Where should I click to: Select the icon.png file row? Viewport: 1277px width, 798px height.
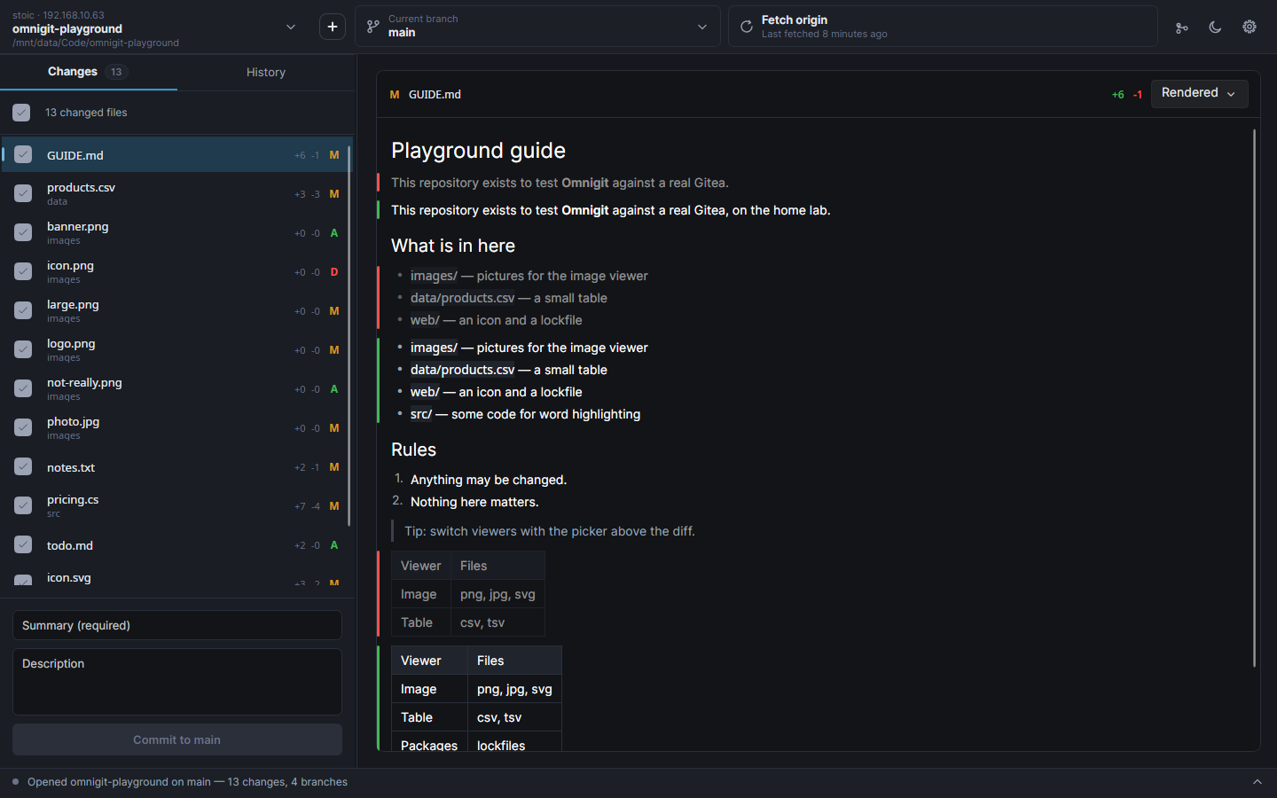click(176, 271)
